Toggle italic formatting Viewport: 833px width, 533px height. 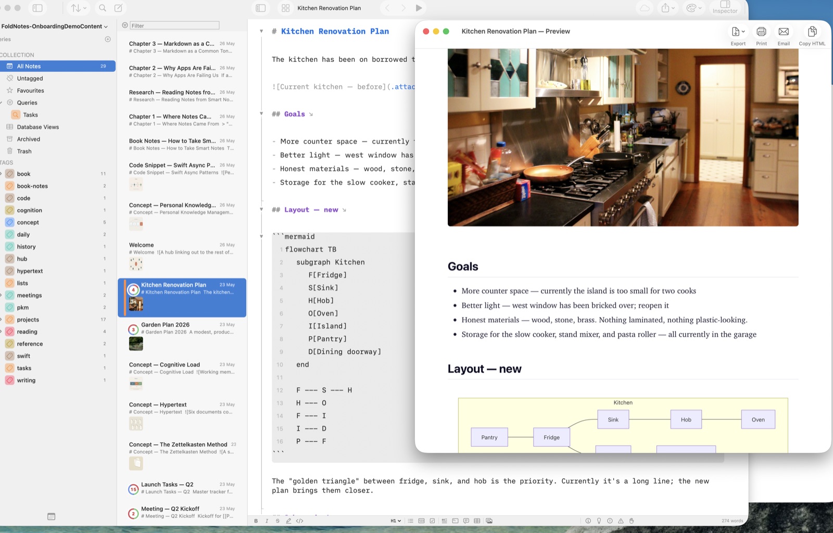[267, 521]
